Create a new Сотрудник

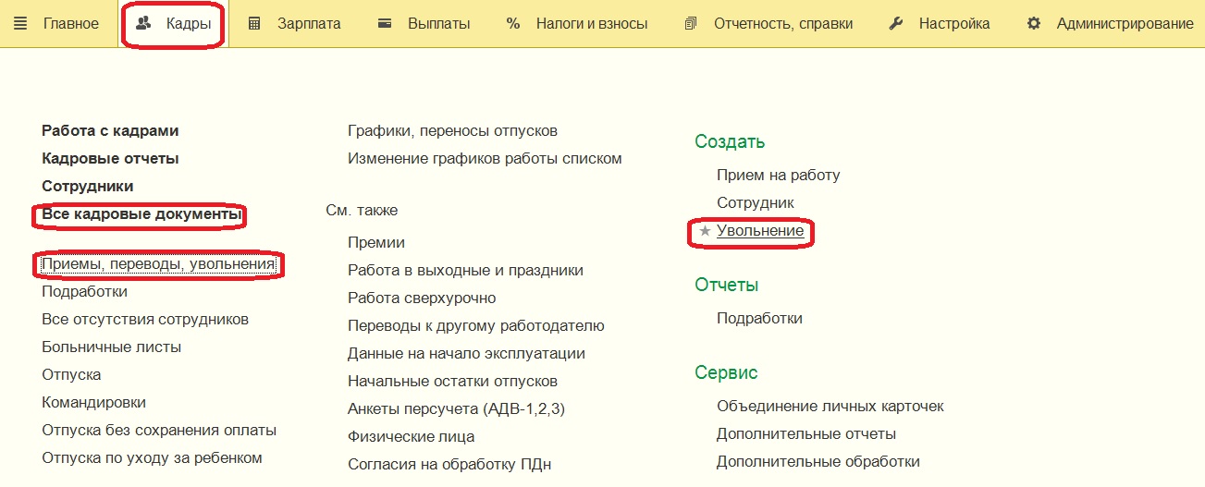coord(755,203)
